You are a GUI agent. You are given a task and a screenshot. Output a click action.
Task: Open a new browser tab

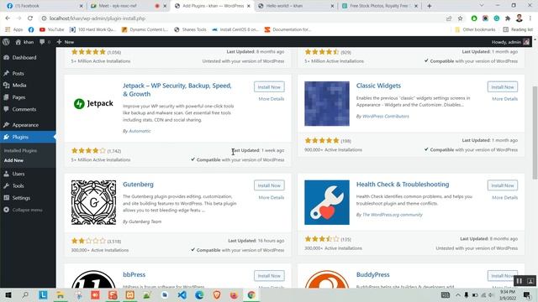click(x=429, y=6)
